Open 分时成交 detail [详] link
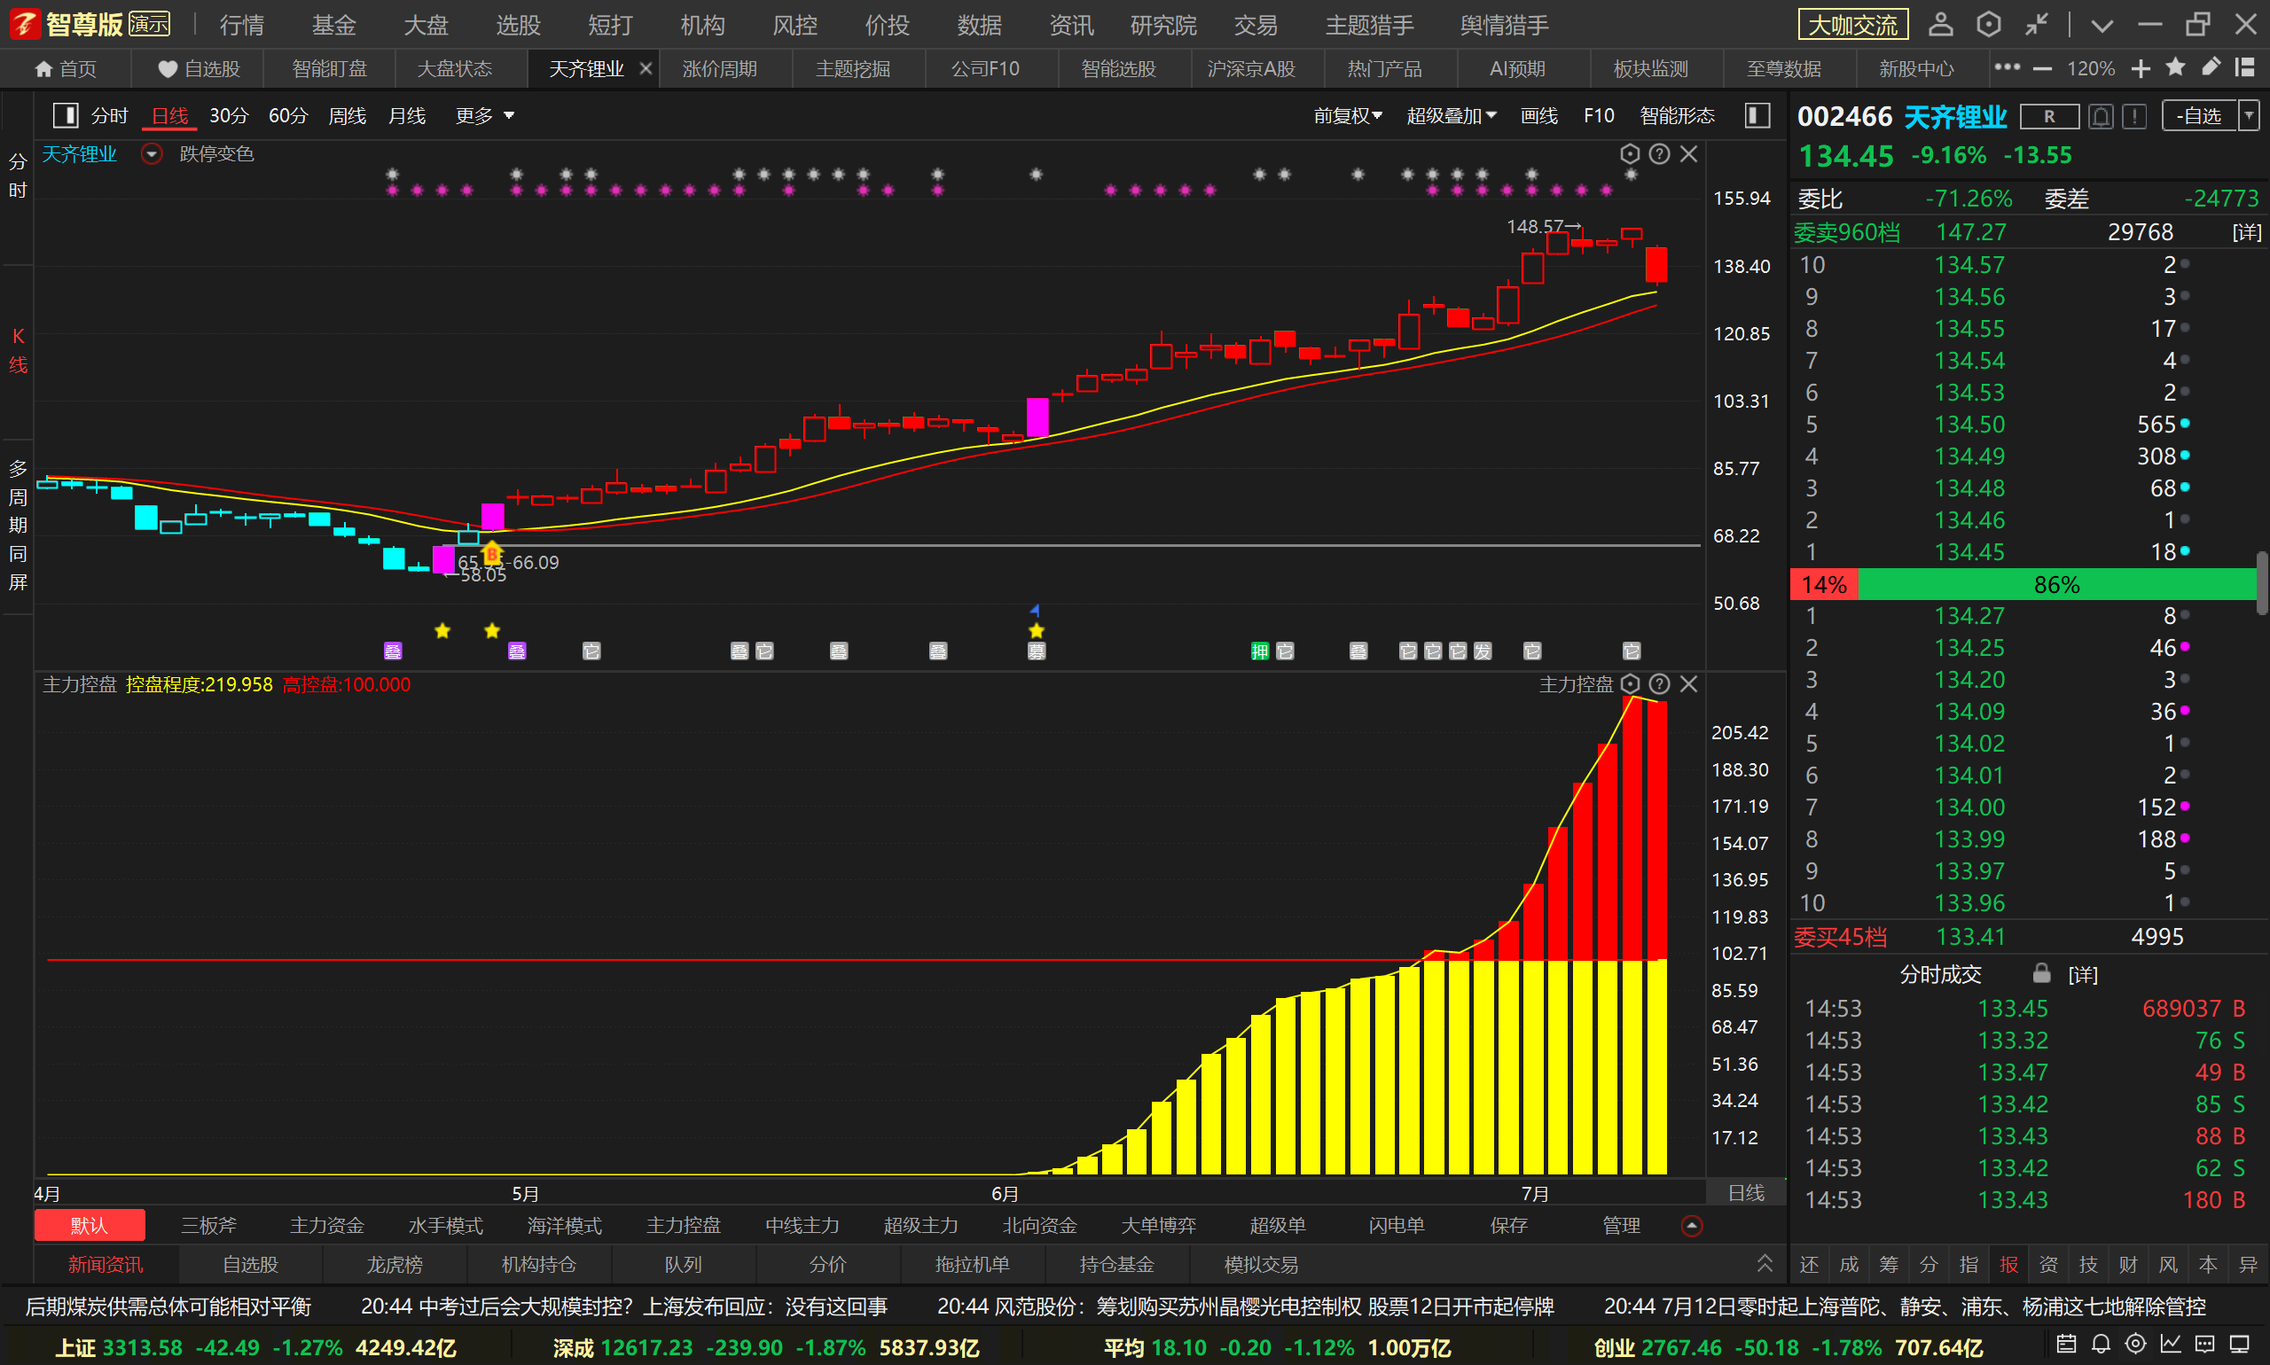The height and width of the screenshot is (1365, 2270). pos(2082,974)
